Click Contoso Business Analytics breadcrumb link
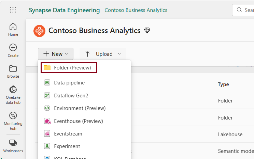Viewport: 254px width, 159px height. click(136, 10)
